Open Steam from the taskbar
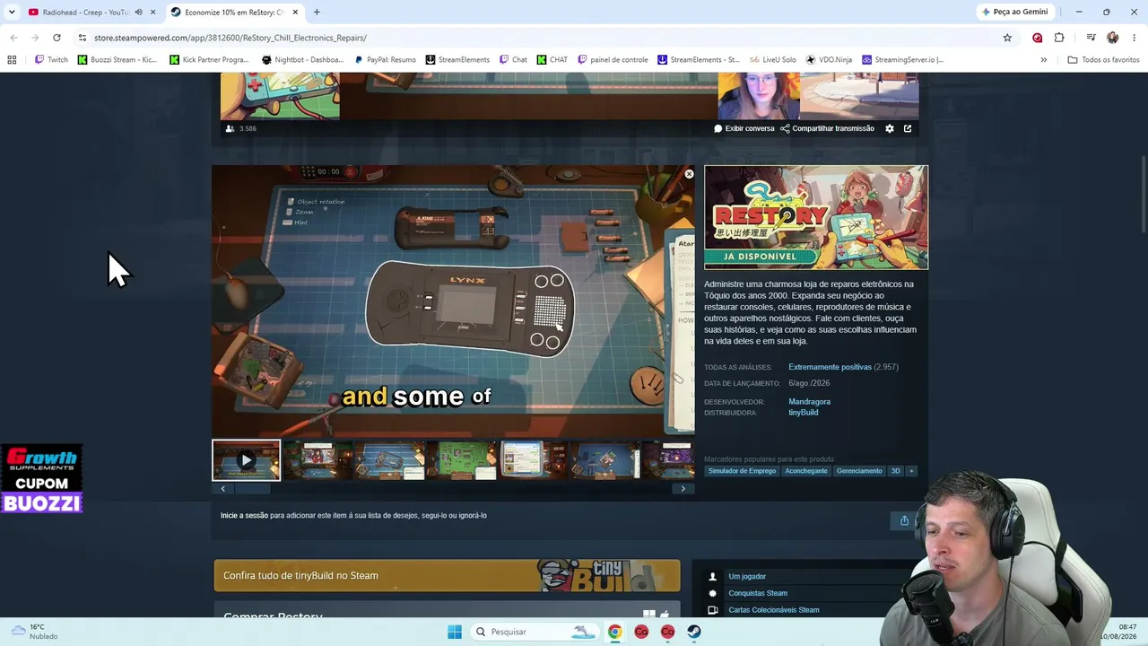 click(x=694, y=632)
